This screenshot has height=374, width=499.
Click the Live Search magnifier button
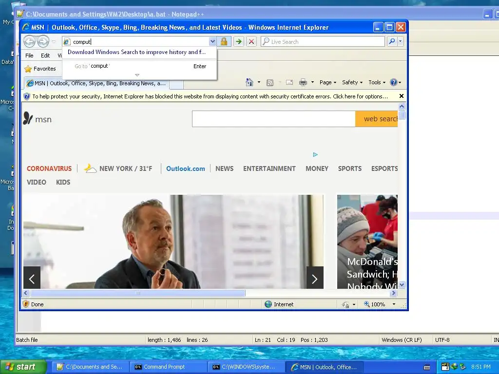(x=392, y=42)
